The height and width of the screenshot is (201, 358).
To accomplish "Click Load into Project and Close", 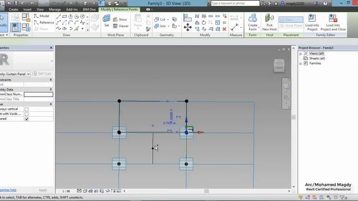I will [333, 22].
